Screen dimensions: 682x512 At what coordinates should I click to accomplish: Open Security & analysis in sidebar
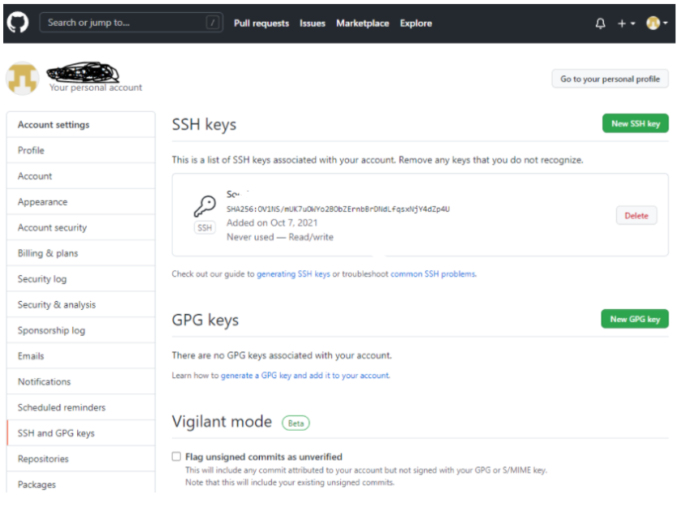click(81, 304)
